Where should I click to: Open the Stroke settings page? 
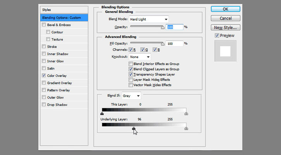(52, 47)
